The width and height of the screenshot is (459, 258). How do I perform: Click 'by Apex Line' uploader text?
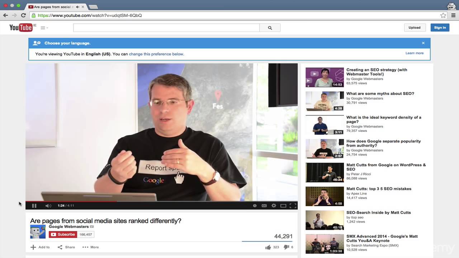pos(356,193)
